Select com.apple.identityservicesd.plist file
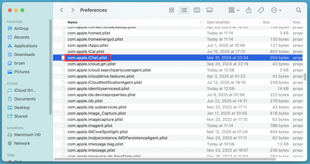The height and width of the screenshot is (164, 310). [x=98, y=89]
